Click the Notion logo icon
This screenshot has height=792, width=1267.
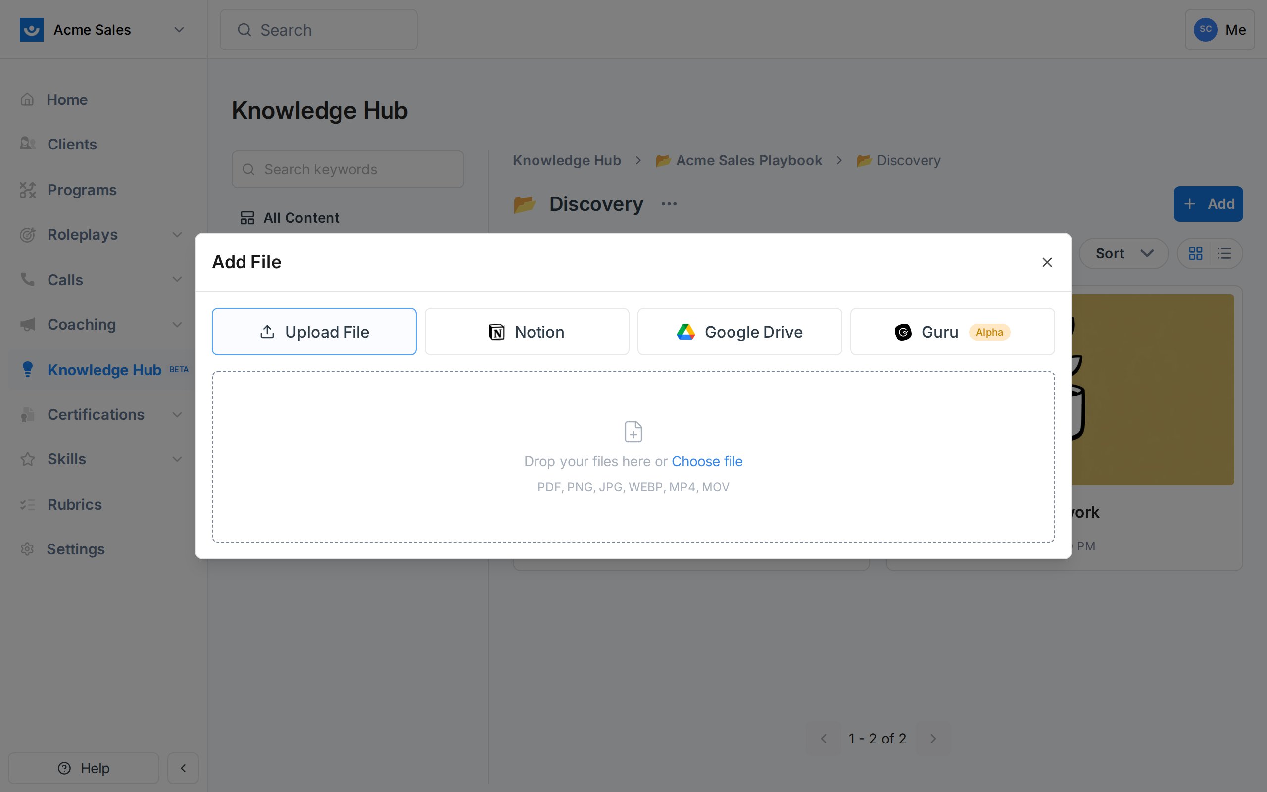pos(496,332)
